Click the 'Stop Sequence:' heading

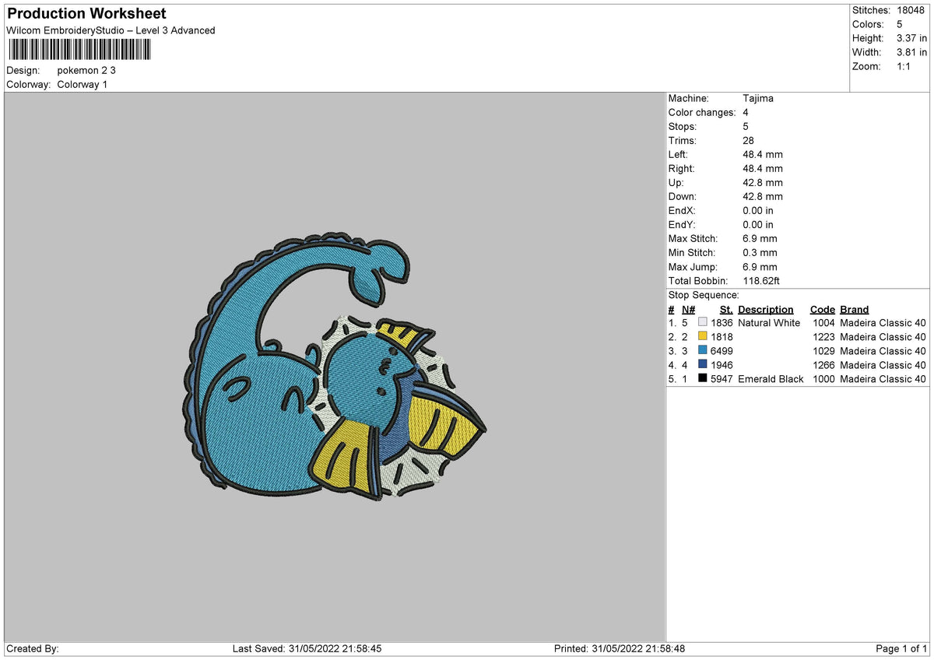coord(704,296)
